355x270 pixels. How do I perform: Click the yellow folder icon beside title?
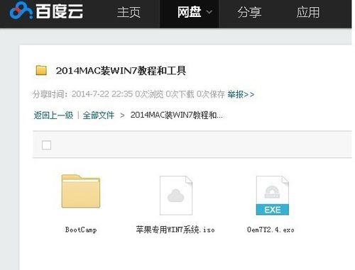click(41, 70)
